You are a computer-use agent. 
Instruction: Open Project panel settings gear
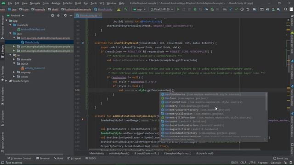(x=65, y=15)
